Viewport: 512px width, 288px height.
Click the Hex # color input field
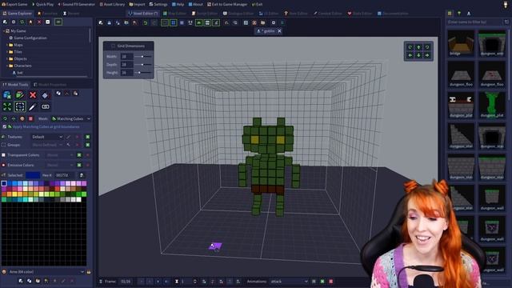pos(64,175)
